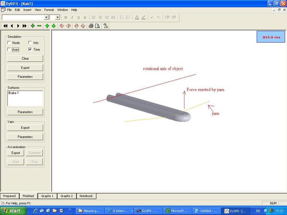
Task: Click the first red horizontal-axis rotate icon
Action: click(76, 26)
